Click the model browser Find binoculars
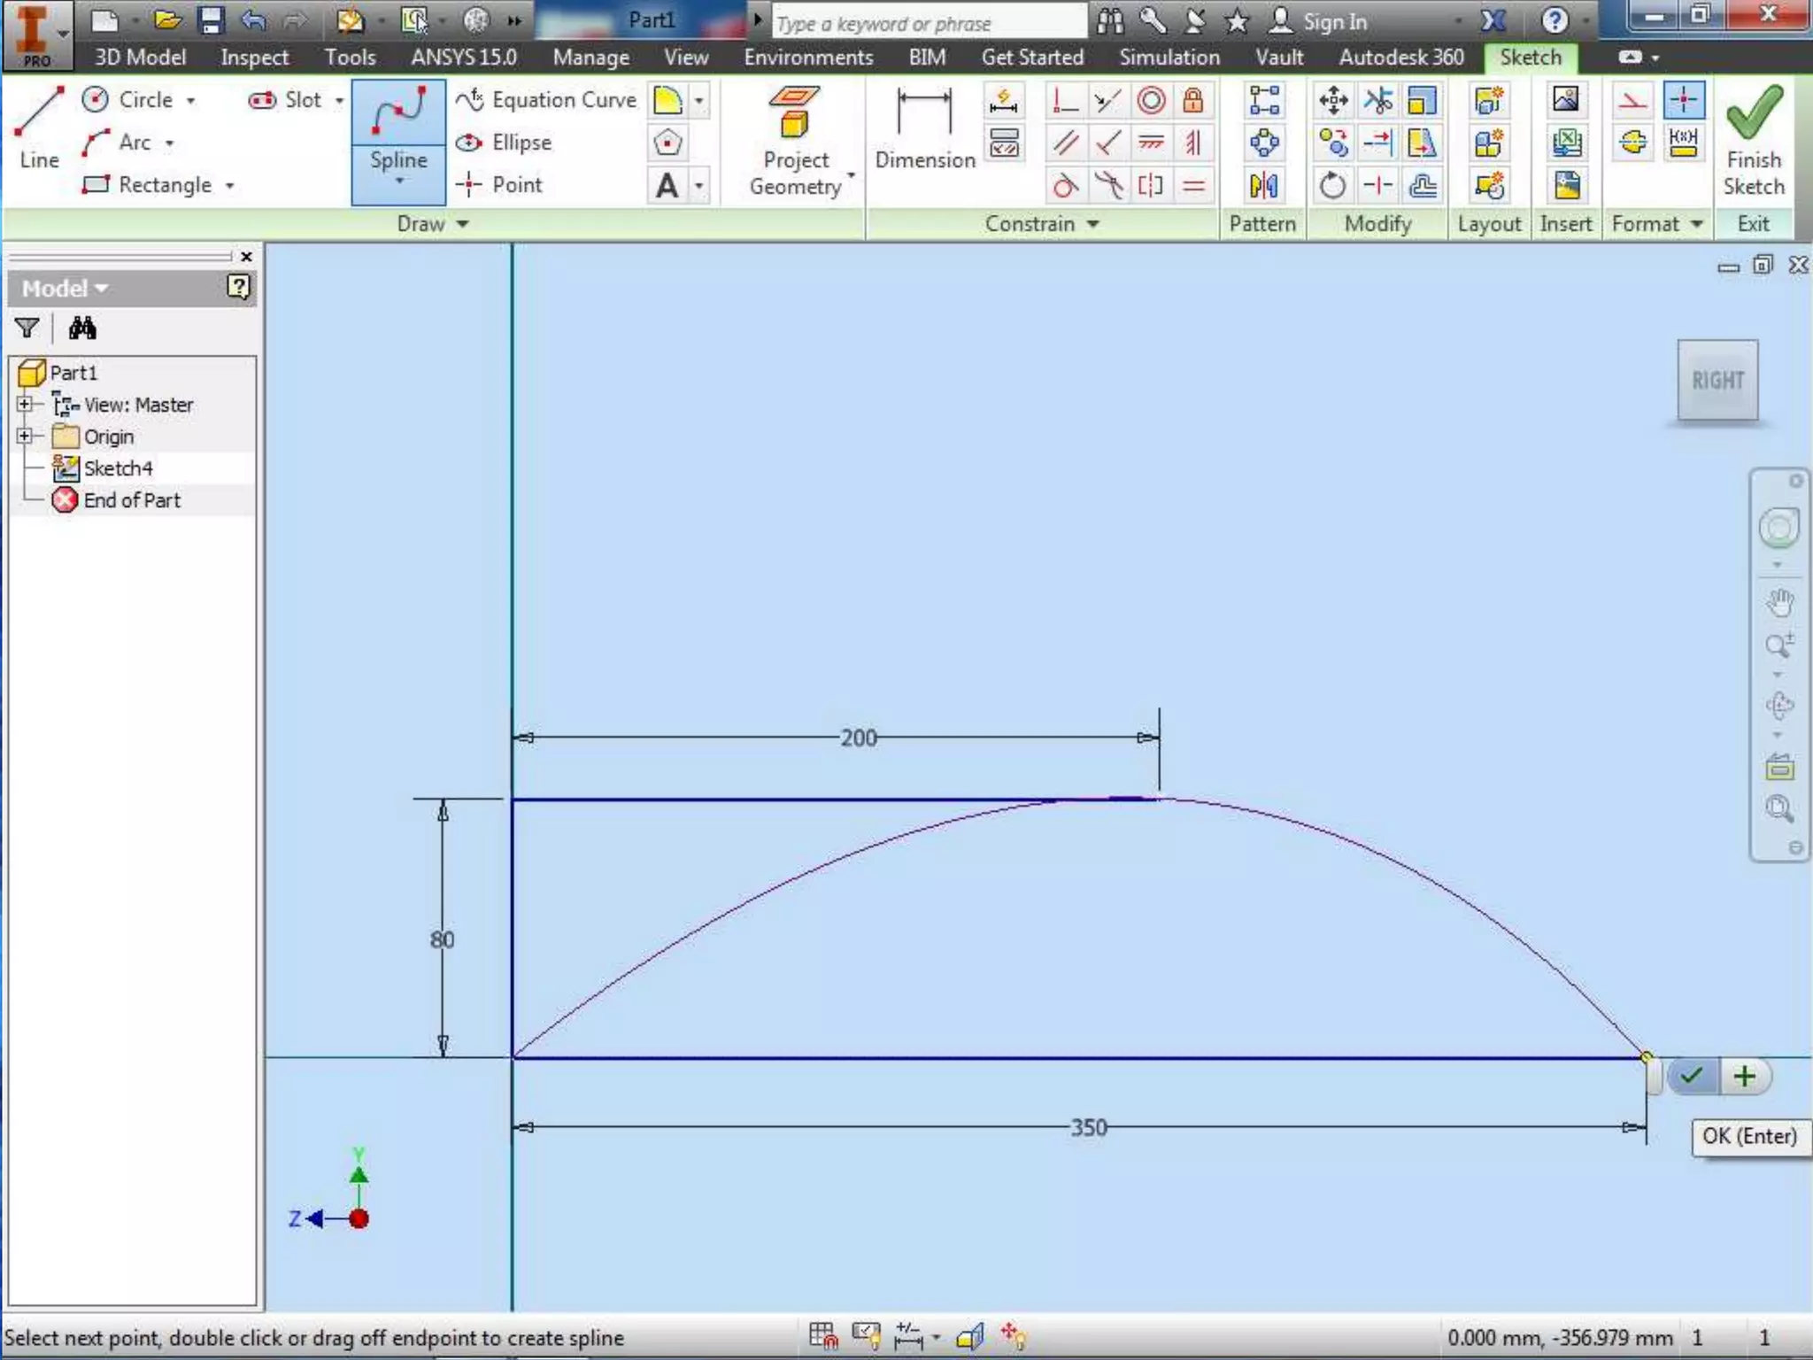This screenshot has width=1813, height=1360. 82,328
